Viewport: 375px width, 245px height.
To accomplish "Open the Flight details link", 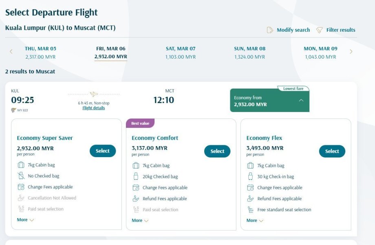I will [94, 108].
